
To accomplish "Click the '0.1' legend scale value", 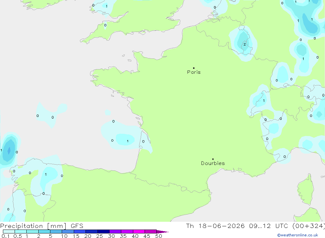I will pos(6,236).
